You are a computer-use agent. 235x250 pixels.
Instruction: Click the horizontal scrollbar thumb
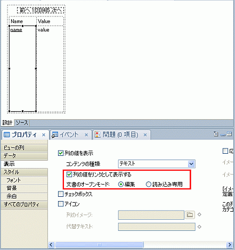[x=99, y=245]
